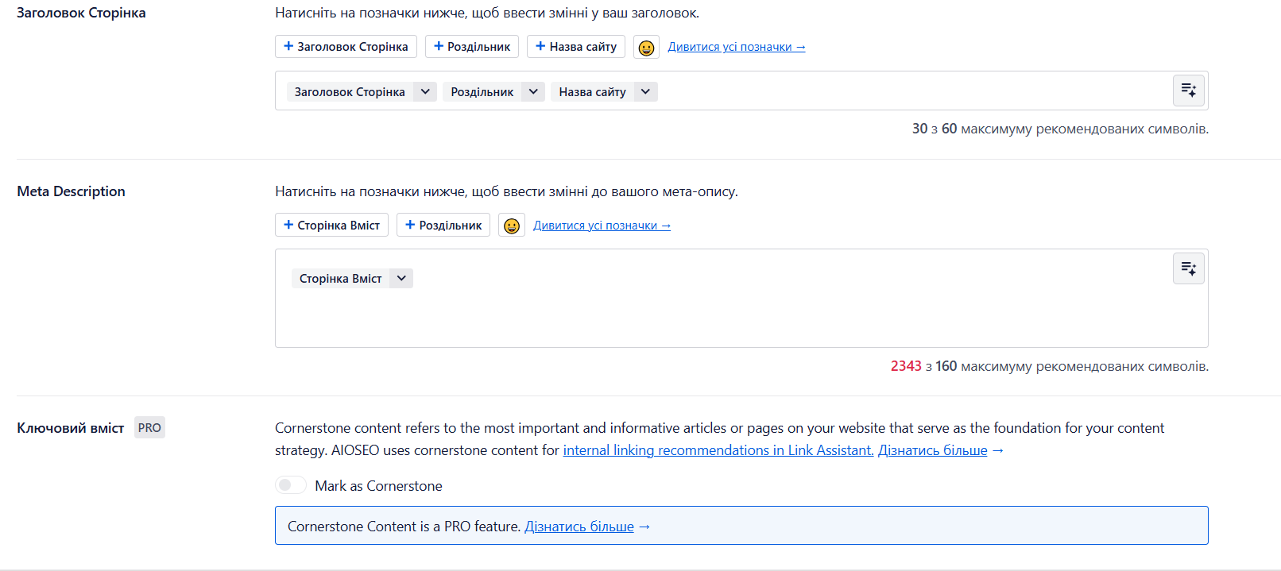Click AI generate icon in meta description field
The image size is (1281, 571).
1188,269
